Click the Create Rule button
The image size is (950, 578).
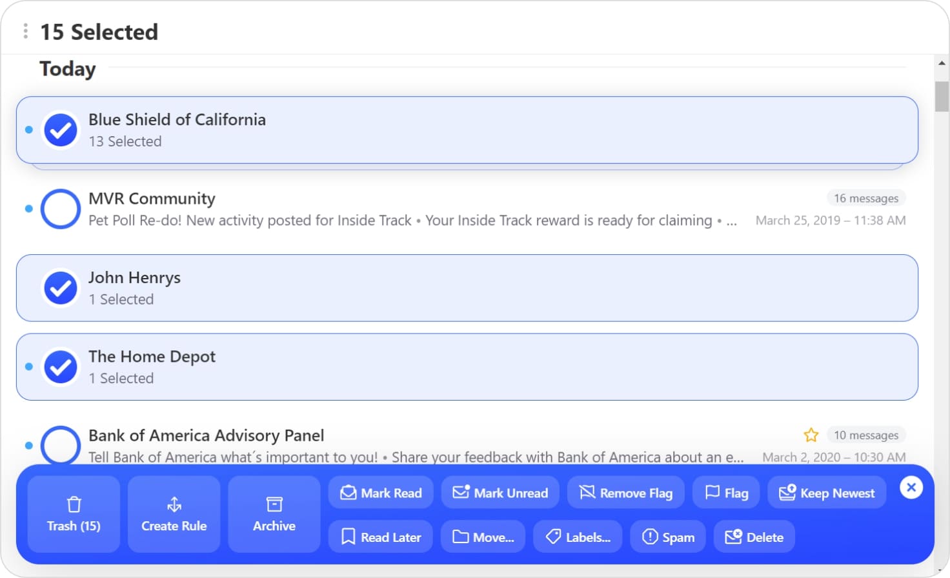174,514
